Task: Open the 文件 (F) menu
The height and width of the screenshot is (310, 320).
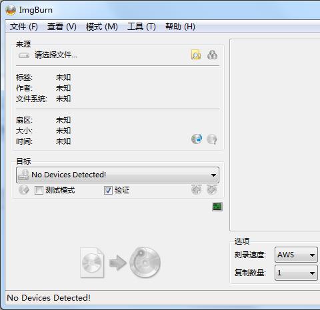Action: (24, 27)
